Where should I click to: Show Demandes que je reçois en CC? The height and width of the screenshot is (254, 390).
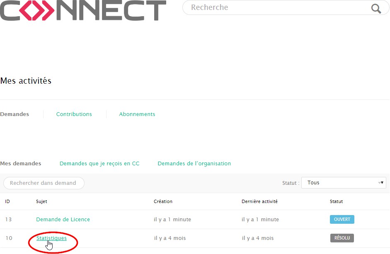tap(99, 164)
